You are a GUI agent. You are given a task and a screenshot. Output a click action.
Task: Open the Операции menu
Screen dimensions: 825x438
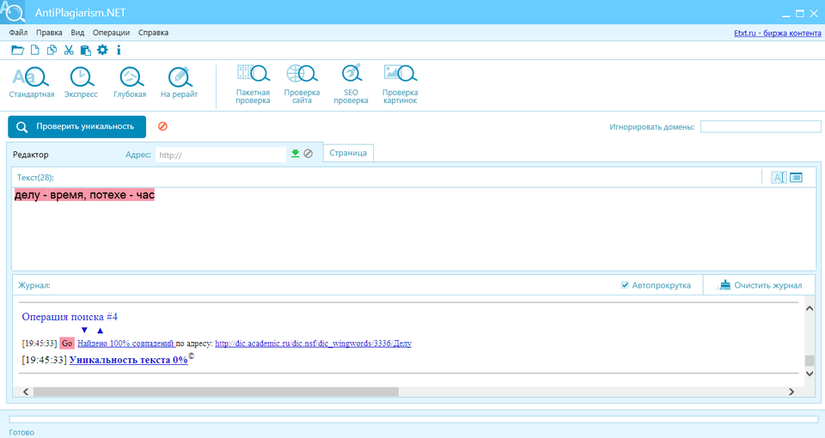[x=111, y=33]
